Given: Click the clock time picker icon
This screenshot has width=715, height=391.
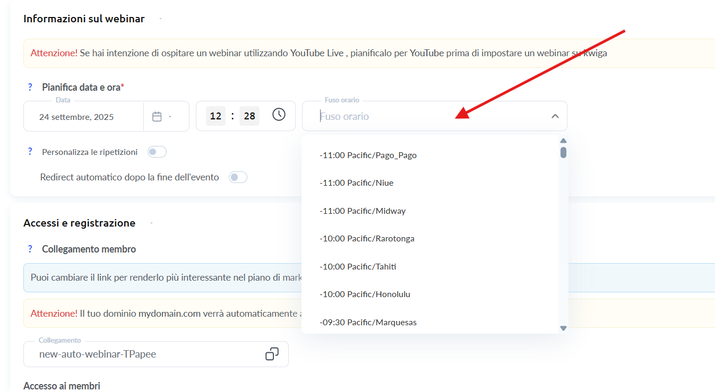Looking at the screenshot, I should pyautogui.click(x=279, y=115).
